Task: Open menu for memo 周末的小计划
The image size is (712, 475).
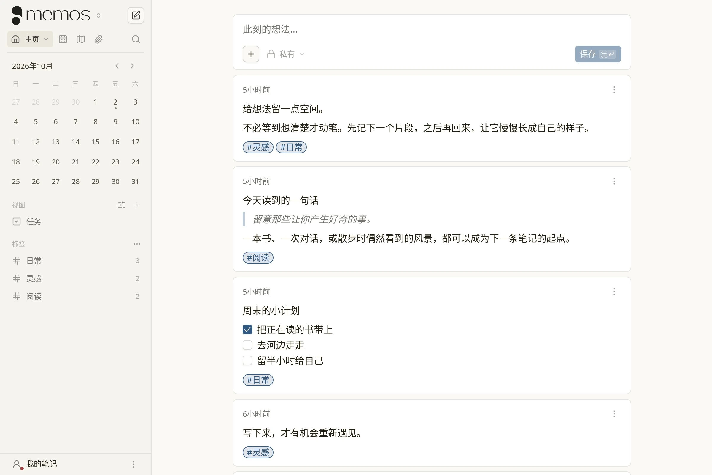Action: 614,292
